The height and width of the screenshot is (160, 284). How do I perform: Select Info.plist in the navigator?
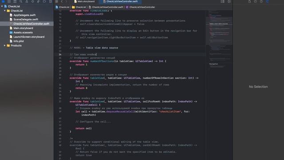click(x=27, y=41)
